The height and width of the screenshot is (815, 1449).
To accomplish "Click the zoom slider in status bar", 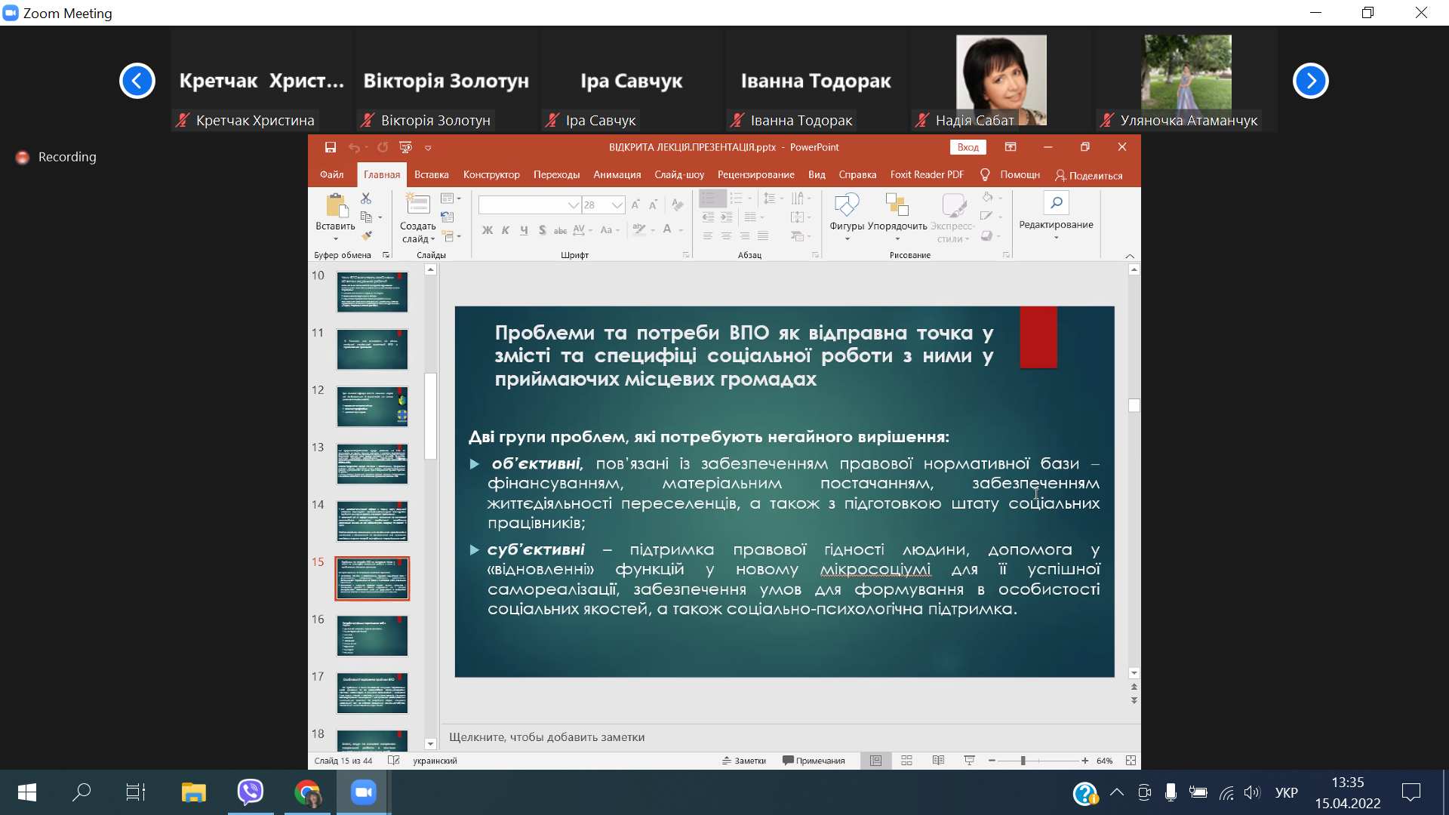I will 1023,761.
